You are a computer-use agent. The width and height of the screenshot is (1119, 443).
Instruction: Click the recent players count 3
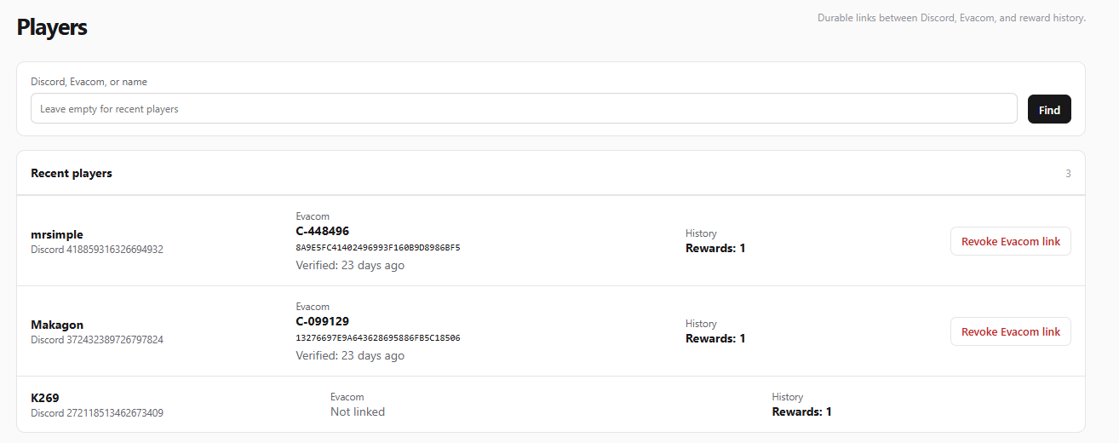click(x=1068, y=174)
